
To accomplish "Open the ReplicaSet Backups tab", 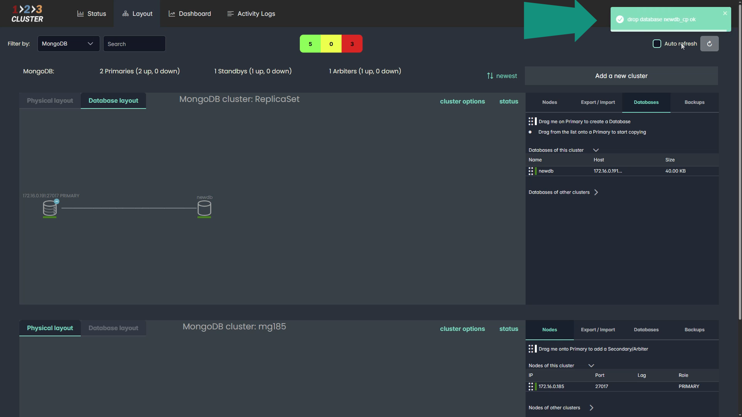I will pos(694,102).
